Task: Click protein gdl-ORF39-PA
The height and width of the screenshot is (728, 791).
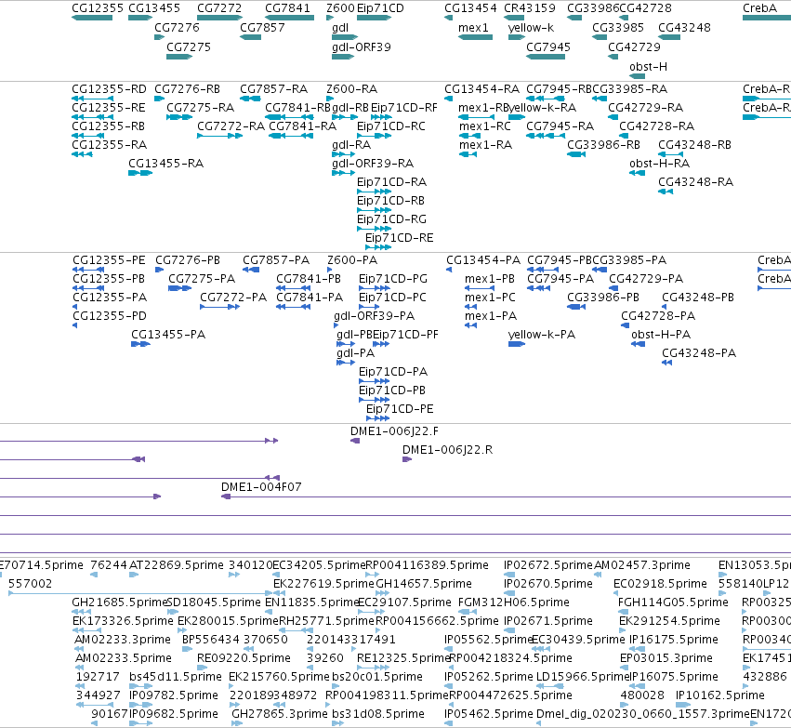Action: click(x=374, y=316)
